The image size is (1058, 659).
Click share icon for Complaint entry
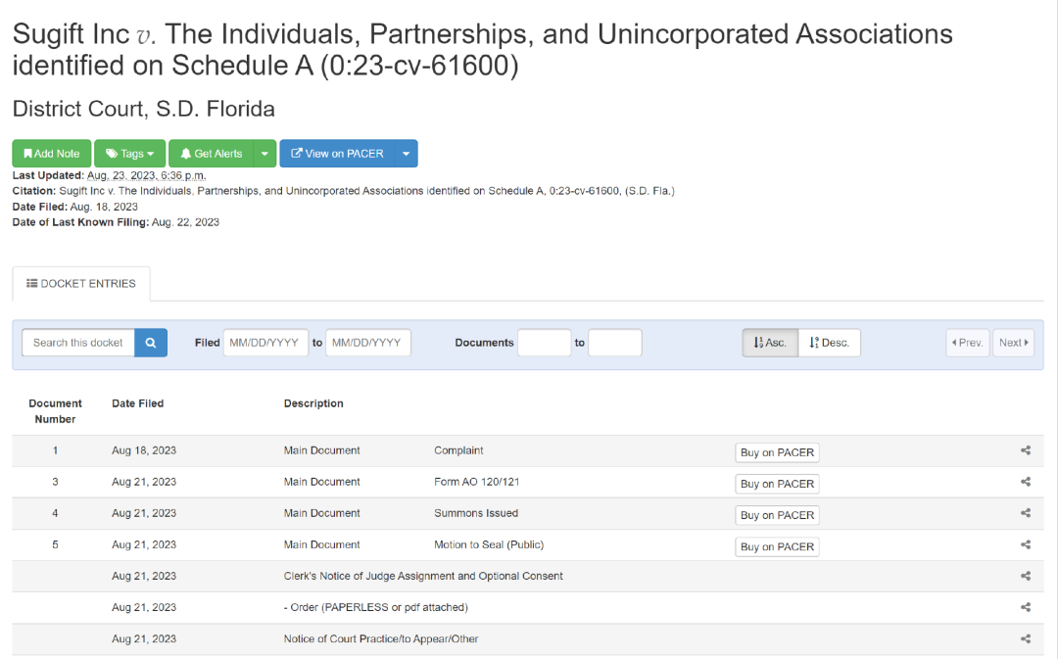click(x=1026, y=450)
